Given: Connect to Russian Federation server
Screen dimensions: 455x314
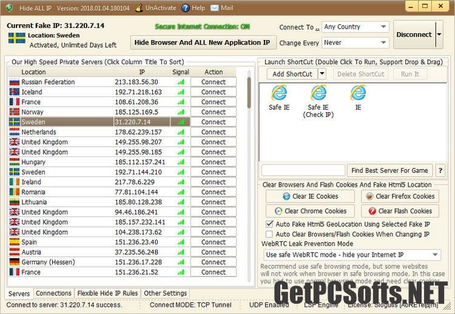Looking at the screenshot, I should [214, 82].
